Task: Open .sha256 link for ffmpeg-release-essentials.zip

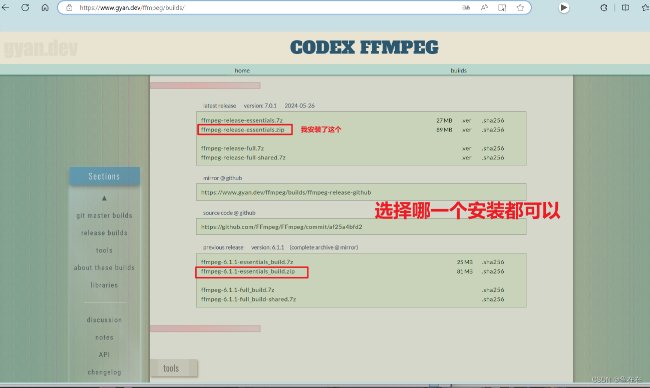Action: point(493,129)
